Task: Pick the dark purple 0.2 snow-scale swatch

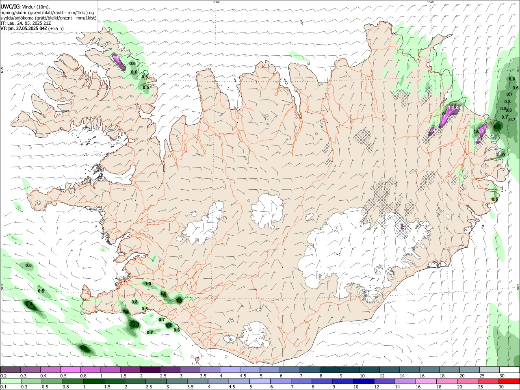Action: click(11, 370)
